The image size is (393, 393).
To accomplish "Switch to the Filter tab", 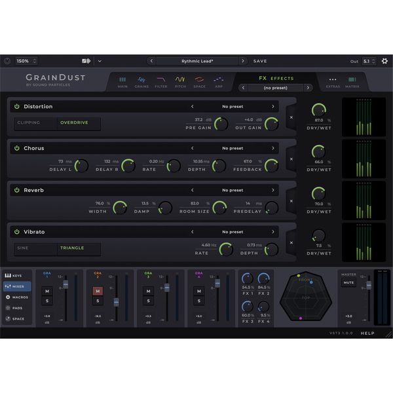I will point(161,83).
